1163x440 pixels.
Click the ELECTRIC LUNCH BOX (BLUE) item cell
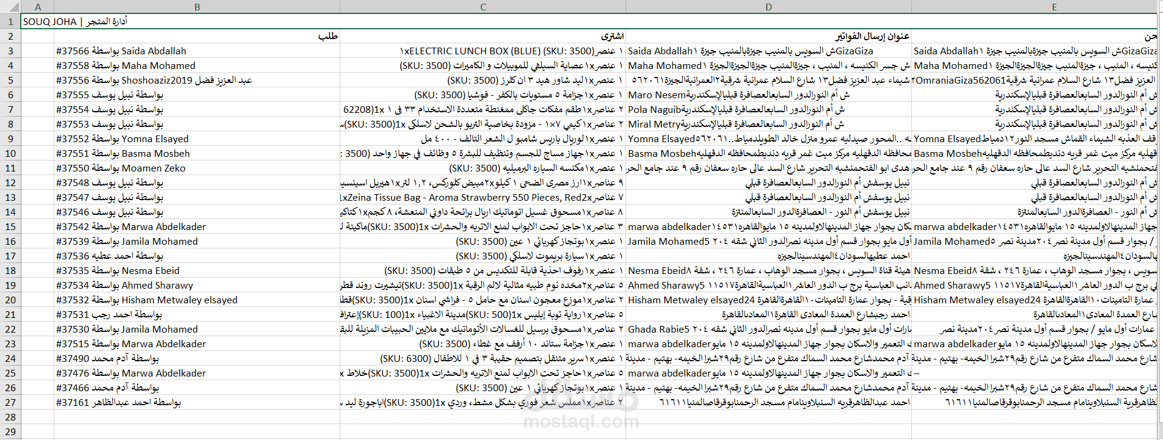tap(483, 51)
